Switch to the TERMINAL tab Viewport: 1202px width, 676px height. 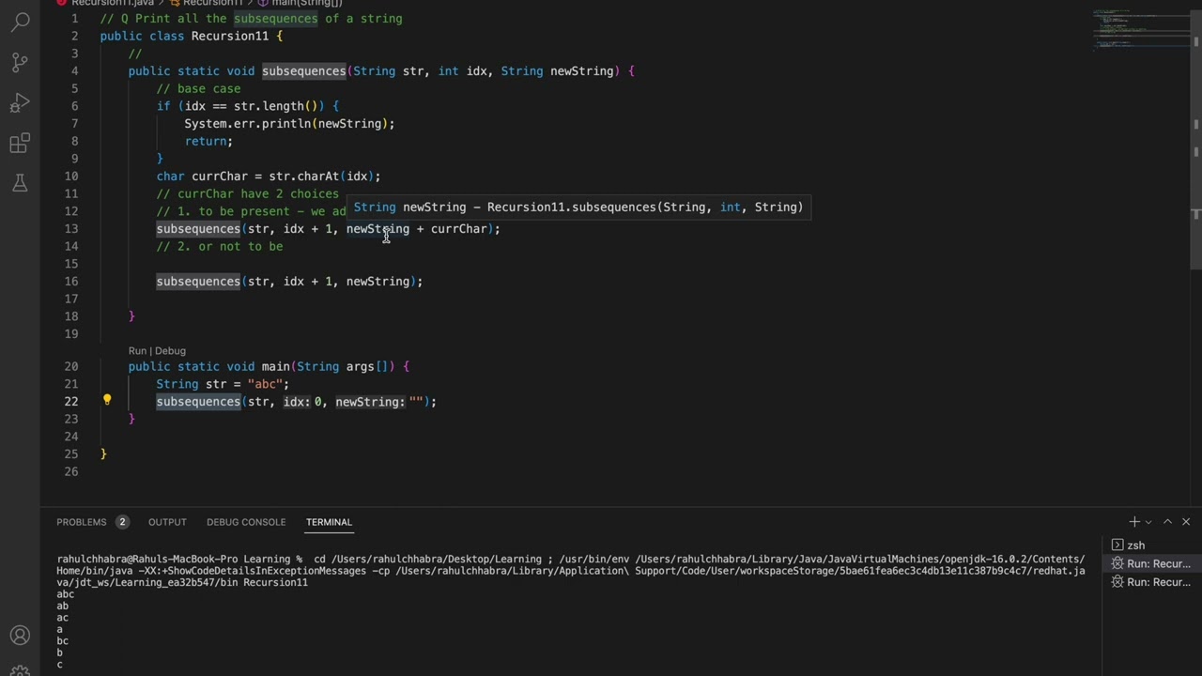[x=329, y=522]
